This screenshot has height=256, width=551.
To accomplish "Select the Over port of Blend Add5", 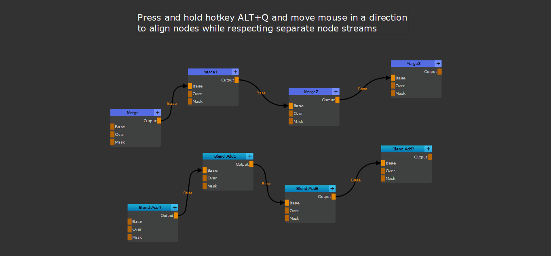I will [x=205, y=178].
